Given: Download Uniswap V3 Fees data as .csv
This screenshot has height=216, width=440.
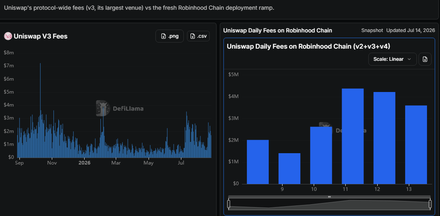Looking at the screenshot, I should [198, 36].
